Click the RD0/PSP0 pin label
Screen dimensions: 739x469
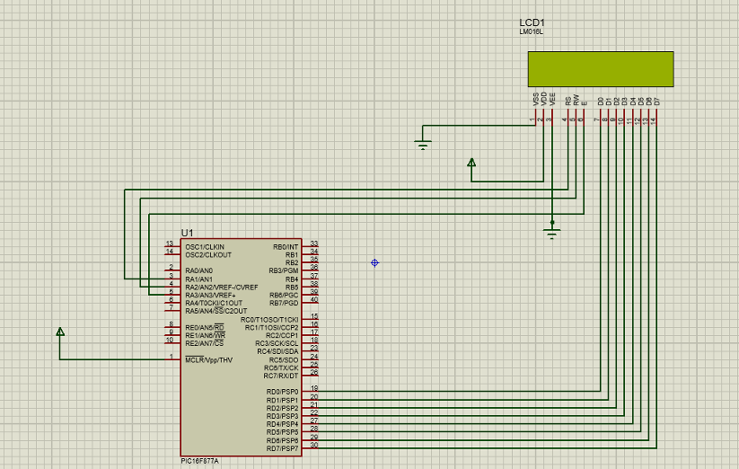point(282,392)
